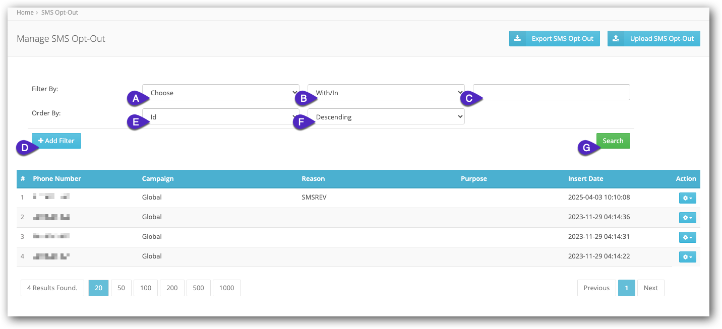This screenshot has height=329, width=722.
Task: Go to Home in the breadcrumb
Action: click(25, 12)
